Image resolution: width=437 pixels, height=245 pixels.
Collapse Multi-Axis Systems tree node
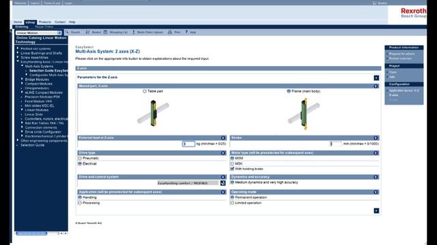(23, 66)
